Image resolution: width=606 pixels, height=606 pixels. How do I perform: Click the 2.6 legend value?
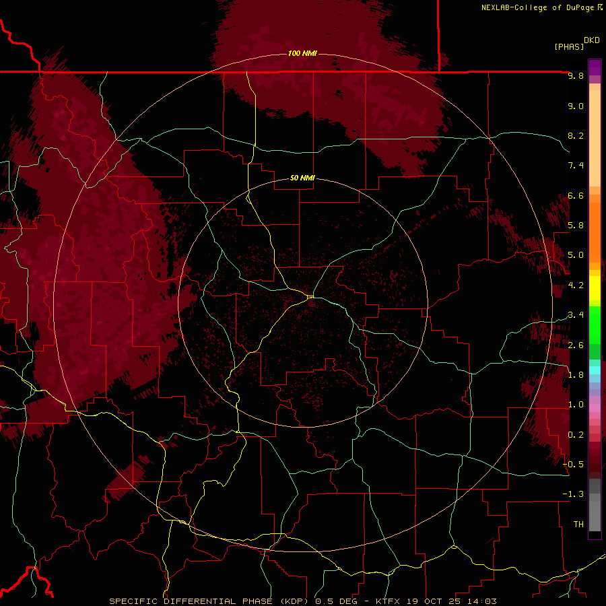click(576, 345)
